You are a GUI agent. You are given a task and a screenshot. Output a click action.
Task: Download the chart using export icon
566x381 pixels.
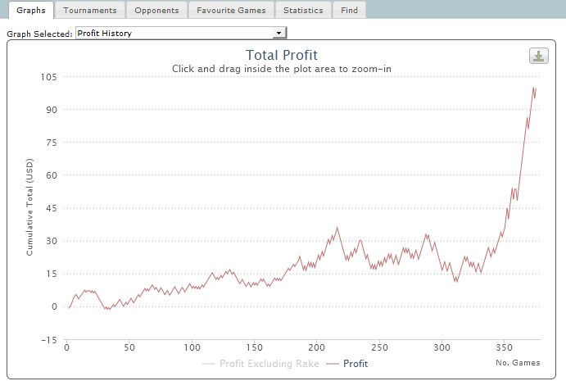click(539, 56)
